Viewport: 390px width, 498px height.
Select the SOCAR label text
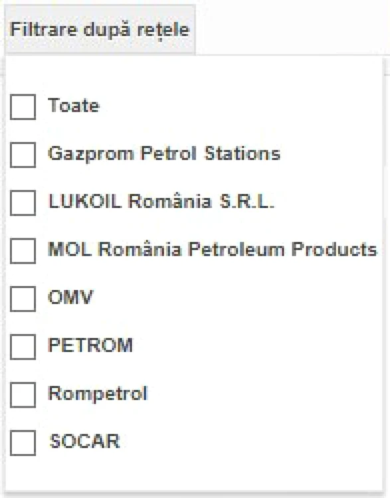coord(84,441)
